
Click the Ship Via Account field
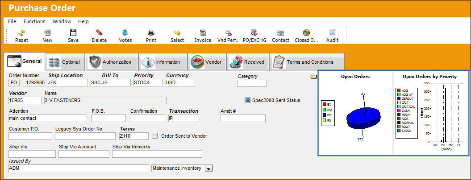click(x=84, y=154)
